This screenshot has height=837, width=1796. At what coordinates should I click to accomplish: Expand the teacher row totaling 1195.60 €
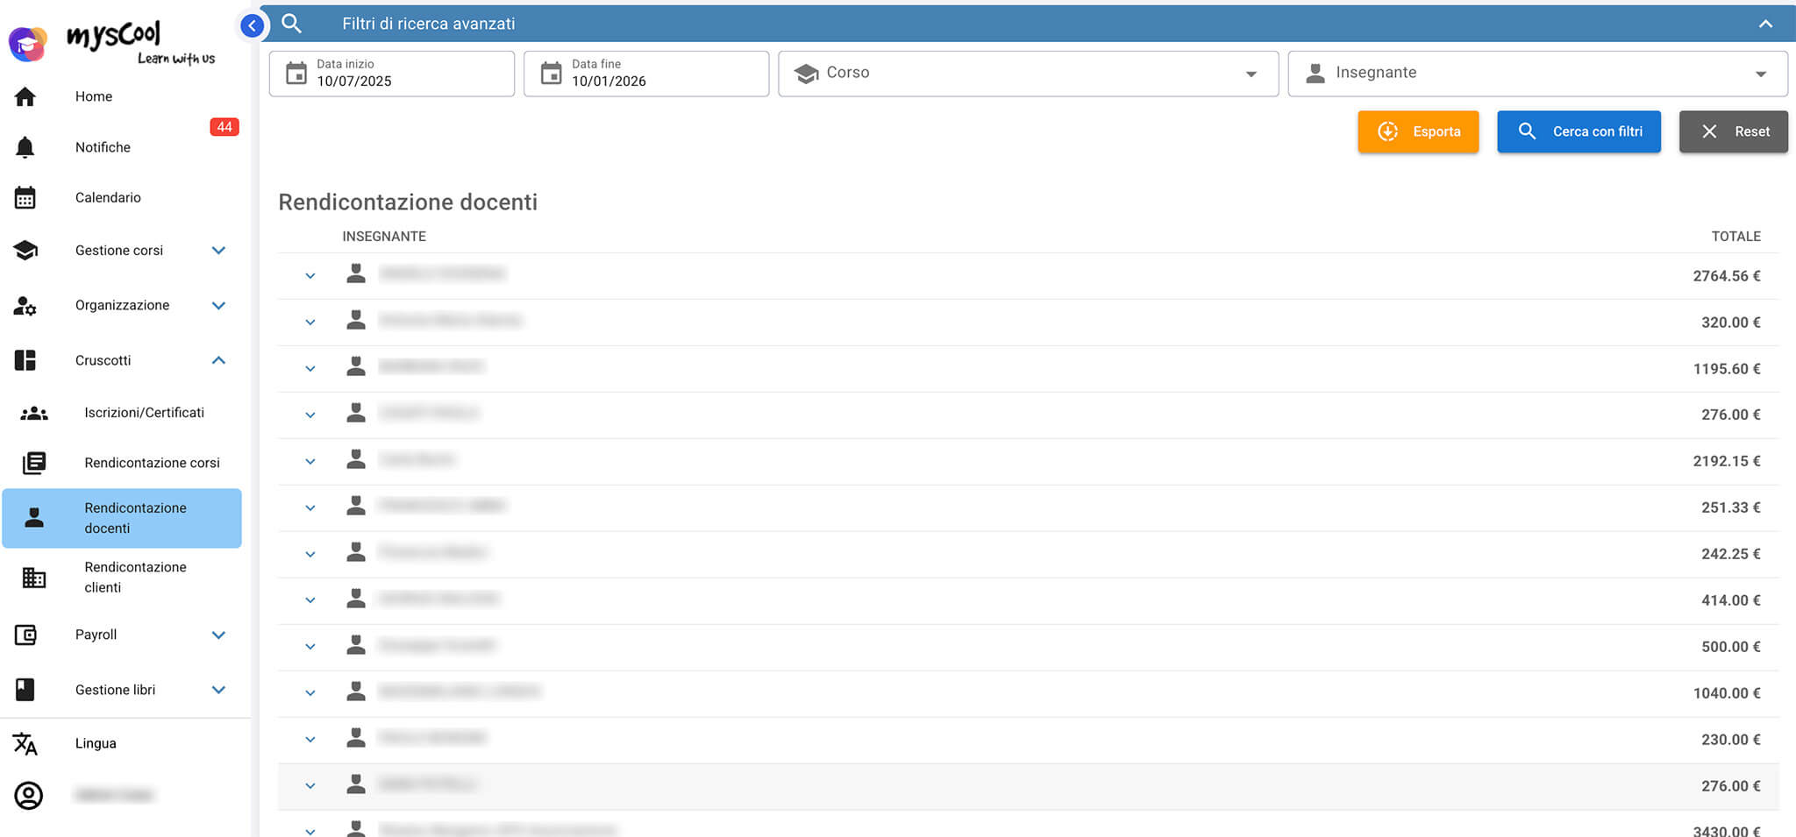(310, 369)
